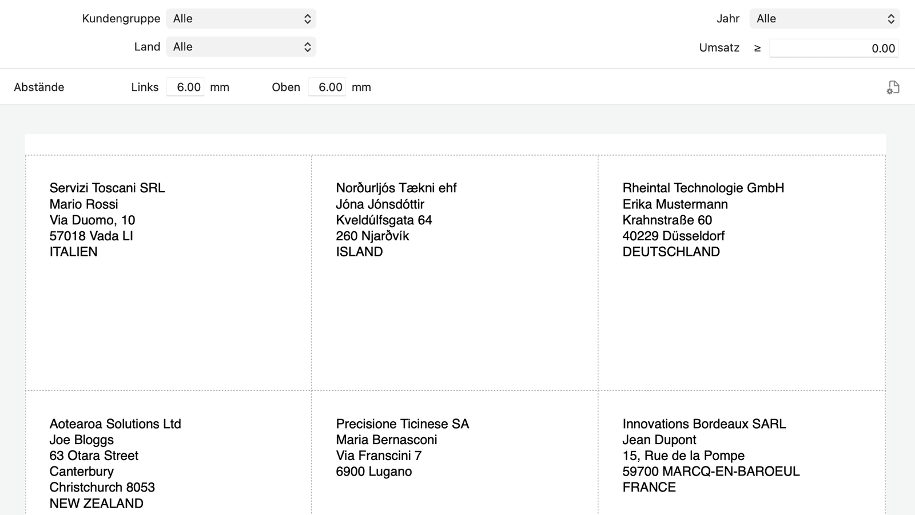Click the Links margin field
915x515 pixels.
(185, 88)
